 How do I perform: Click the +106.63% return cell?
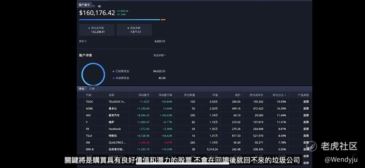(x=166, y=115)
